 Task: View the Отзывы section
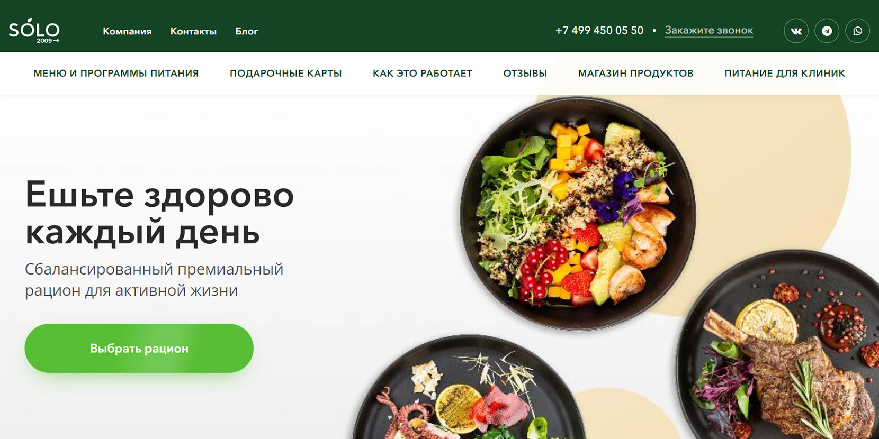[525, 74]
